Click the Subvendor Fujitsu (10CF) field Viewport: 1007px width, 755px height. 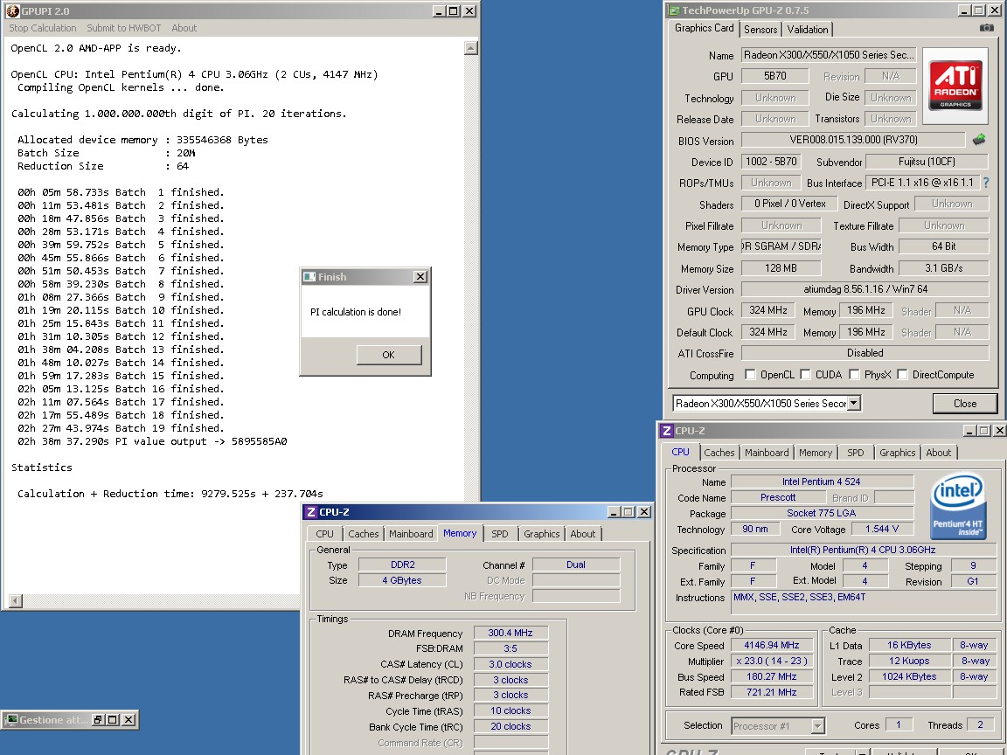coord(927,162)
